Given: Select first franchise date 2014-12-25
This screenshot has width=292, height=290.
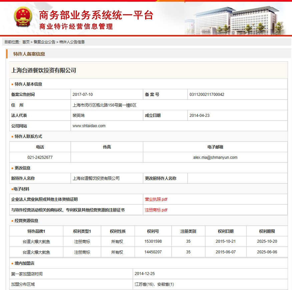Looking at the screenshot, I should click(x=145, y=274).
